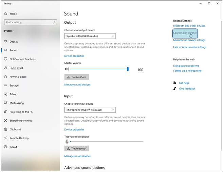Click the master volume slider handle
This screenshot has width=223, height=172.
(x=128, y=69)
